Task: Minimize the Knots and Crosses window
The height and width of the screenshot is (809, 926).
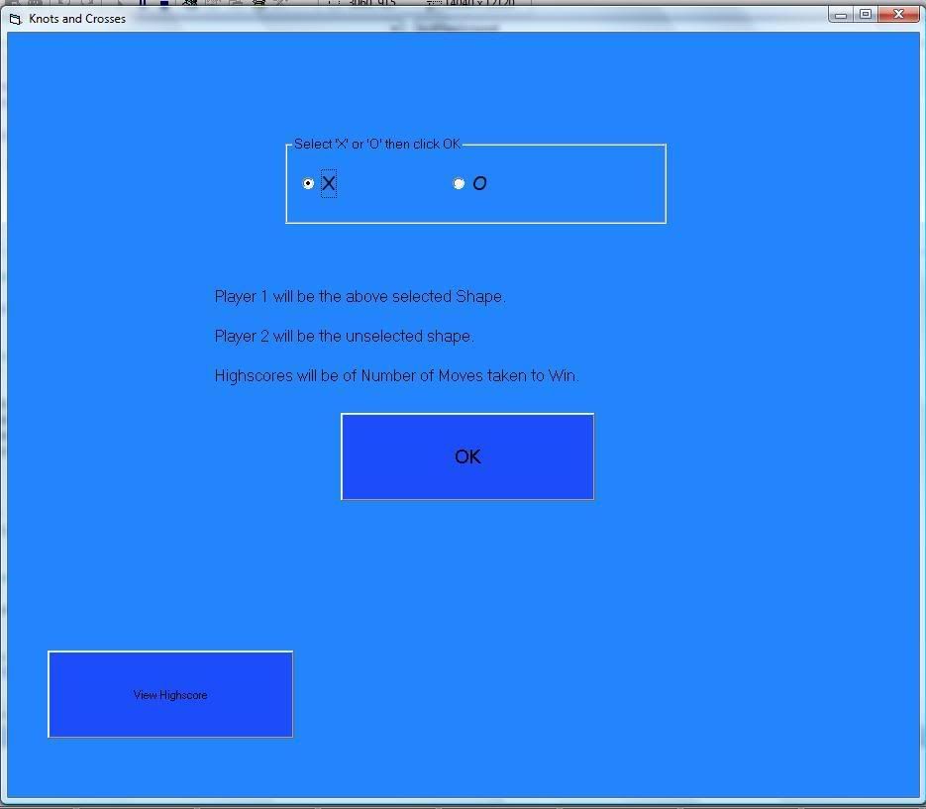Action: (841, 14)
